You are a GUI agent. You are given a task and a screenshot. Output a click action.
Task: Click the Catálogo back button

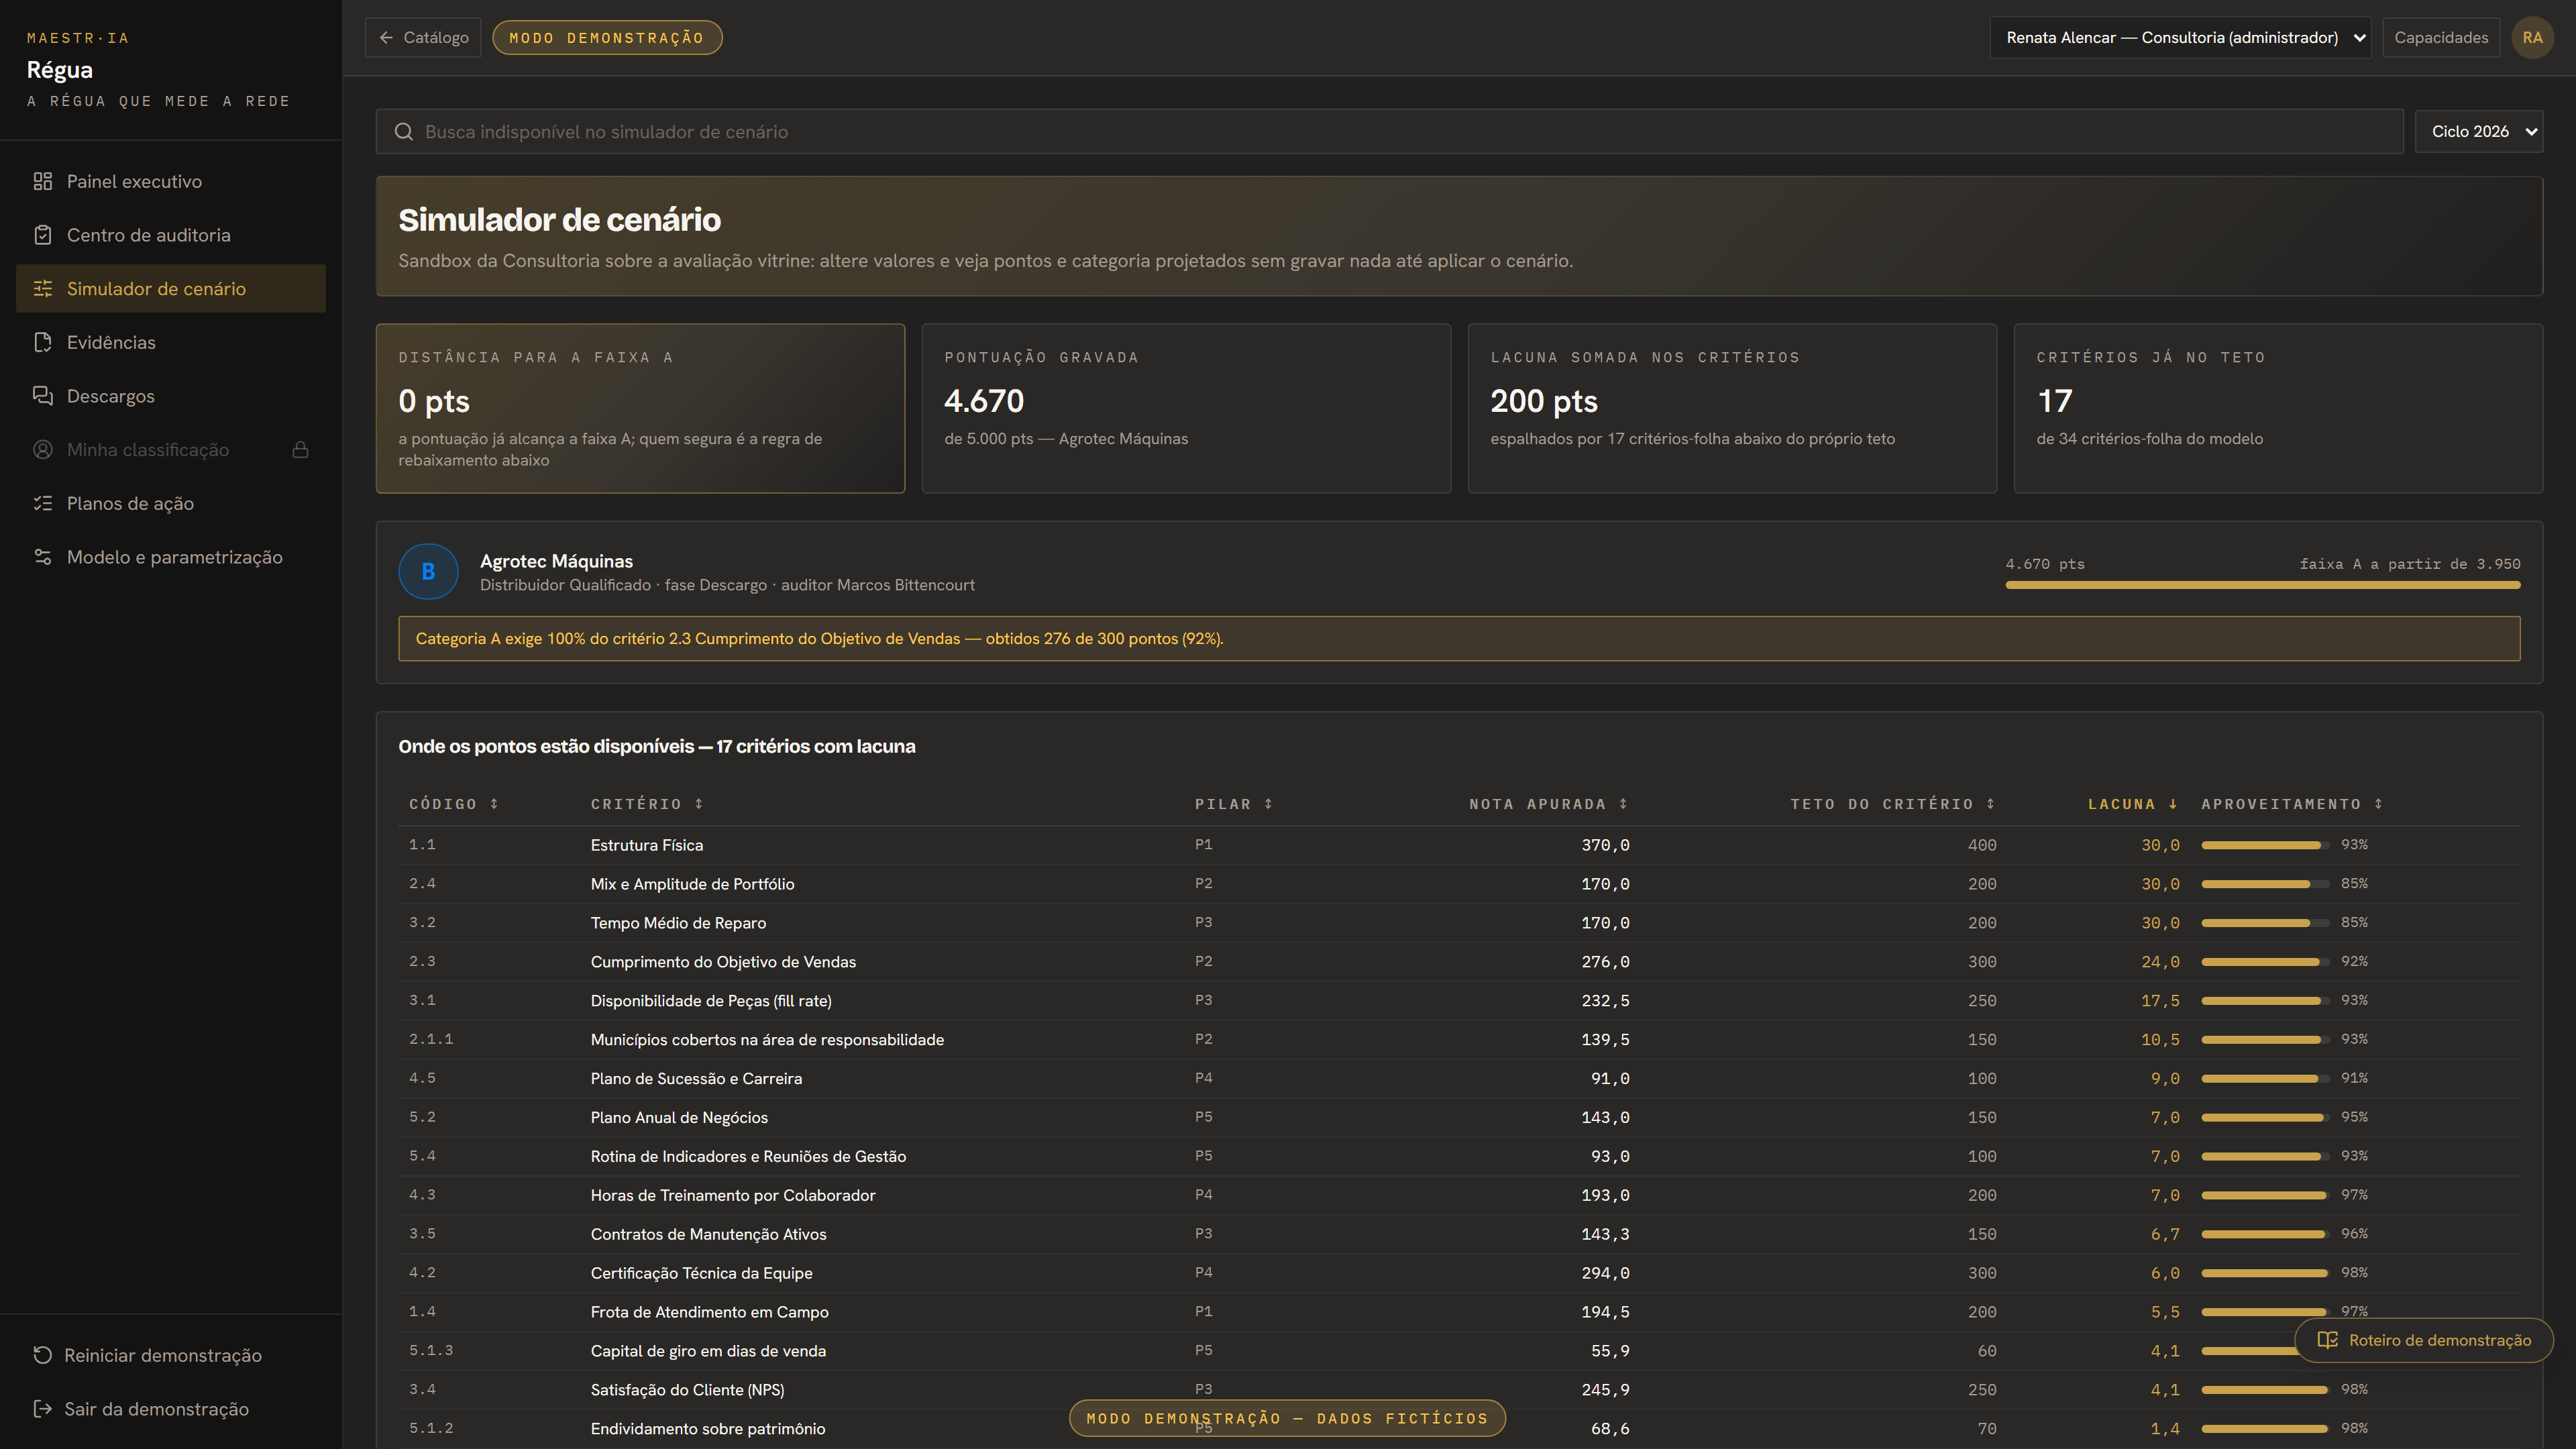423,38
